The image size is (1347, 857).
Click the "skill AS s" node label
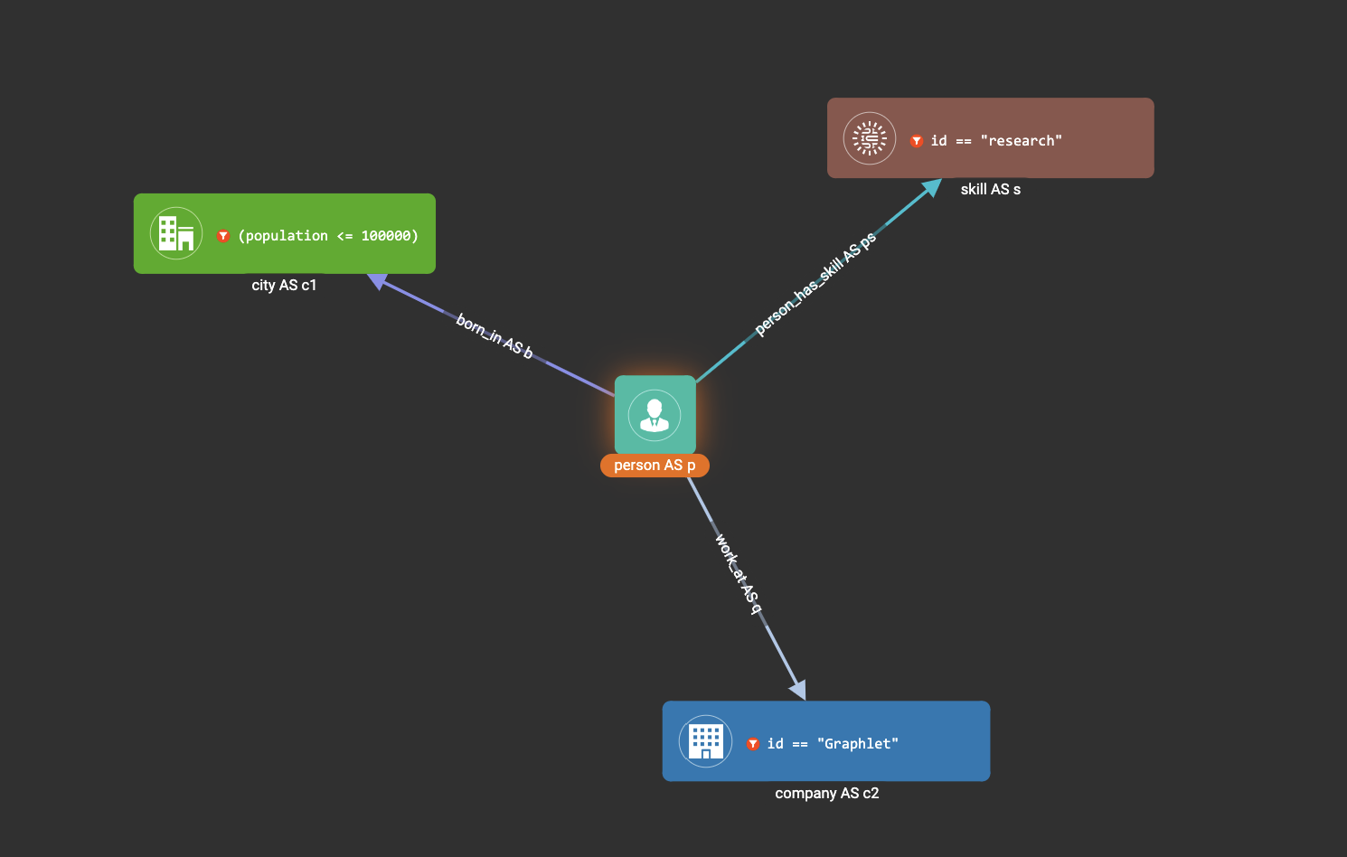tap(990, 190)
